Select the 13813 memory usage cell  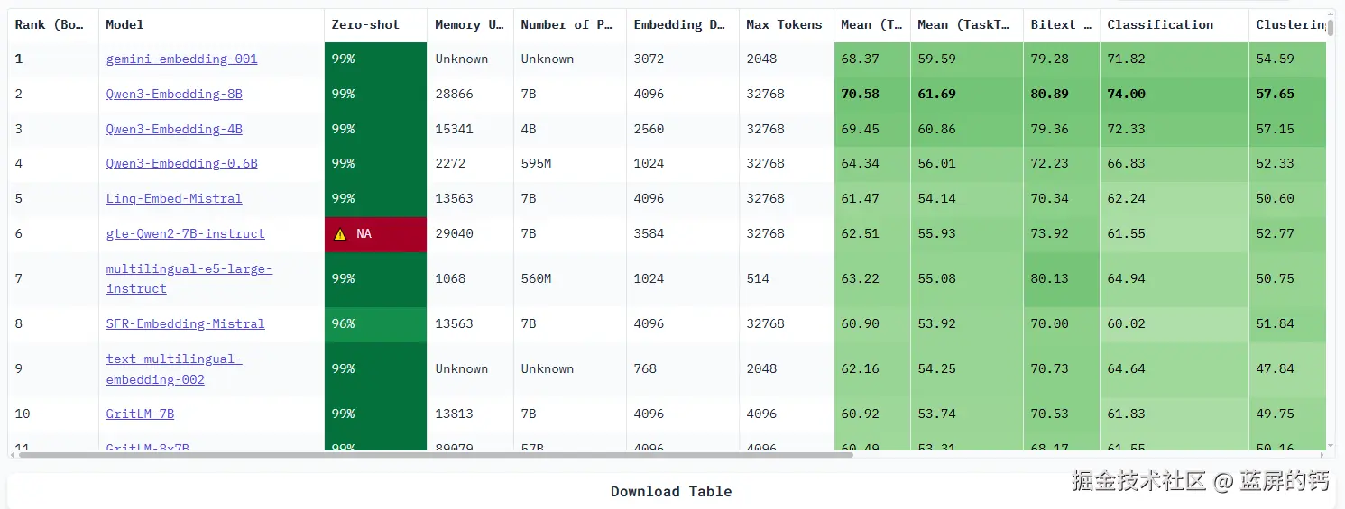tap(470, 414)
